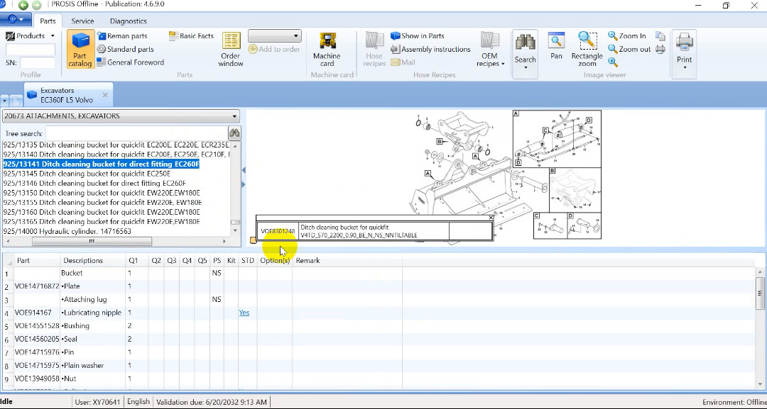This screenshot has width=767, height=409.
Task: Click the parts table vertical scrollbar thumb
Action: [760, 293]
